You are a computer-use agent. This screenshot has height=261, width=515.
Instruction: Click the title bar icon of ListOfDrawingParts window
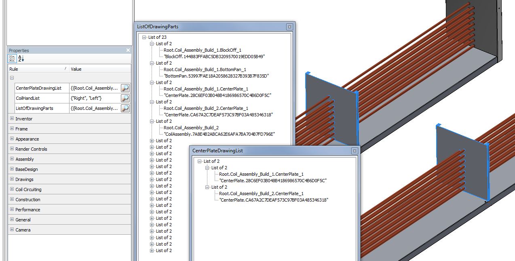289,27
